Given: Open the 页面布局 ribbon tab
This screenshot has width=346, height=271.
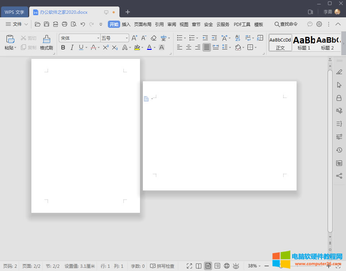Looking at the screenshot, I should pos(143,24).
